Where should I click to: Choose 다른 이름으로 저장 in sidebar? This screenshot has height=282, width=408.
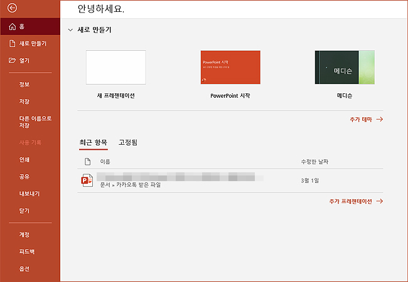[x=35, y=122]
